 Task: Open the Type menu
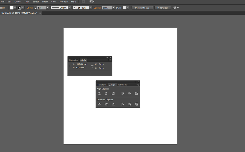point(27,2)
